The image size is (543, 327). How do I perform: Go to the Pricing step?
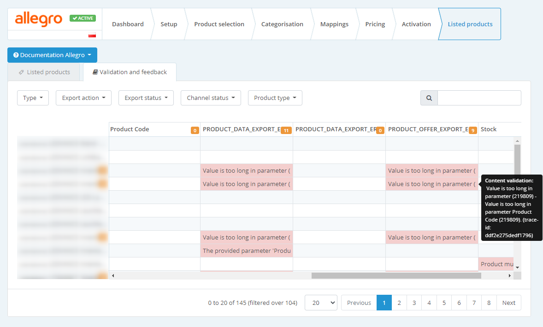coord(375,24)
